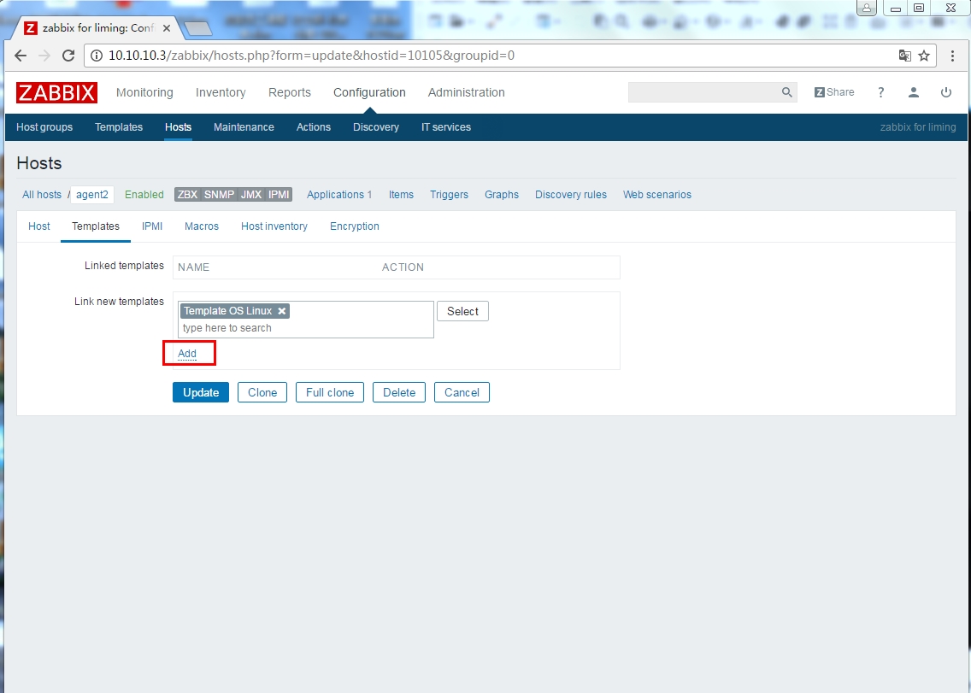Click the Clone button
971x693 pixels.
[x=262, y=392]
